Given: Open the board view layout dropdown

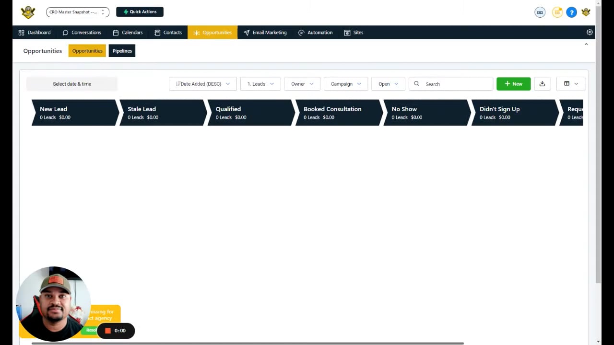Looking at the screenshot, I should (571, 84).
